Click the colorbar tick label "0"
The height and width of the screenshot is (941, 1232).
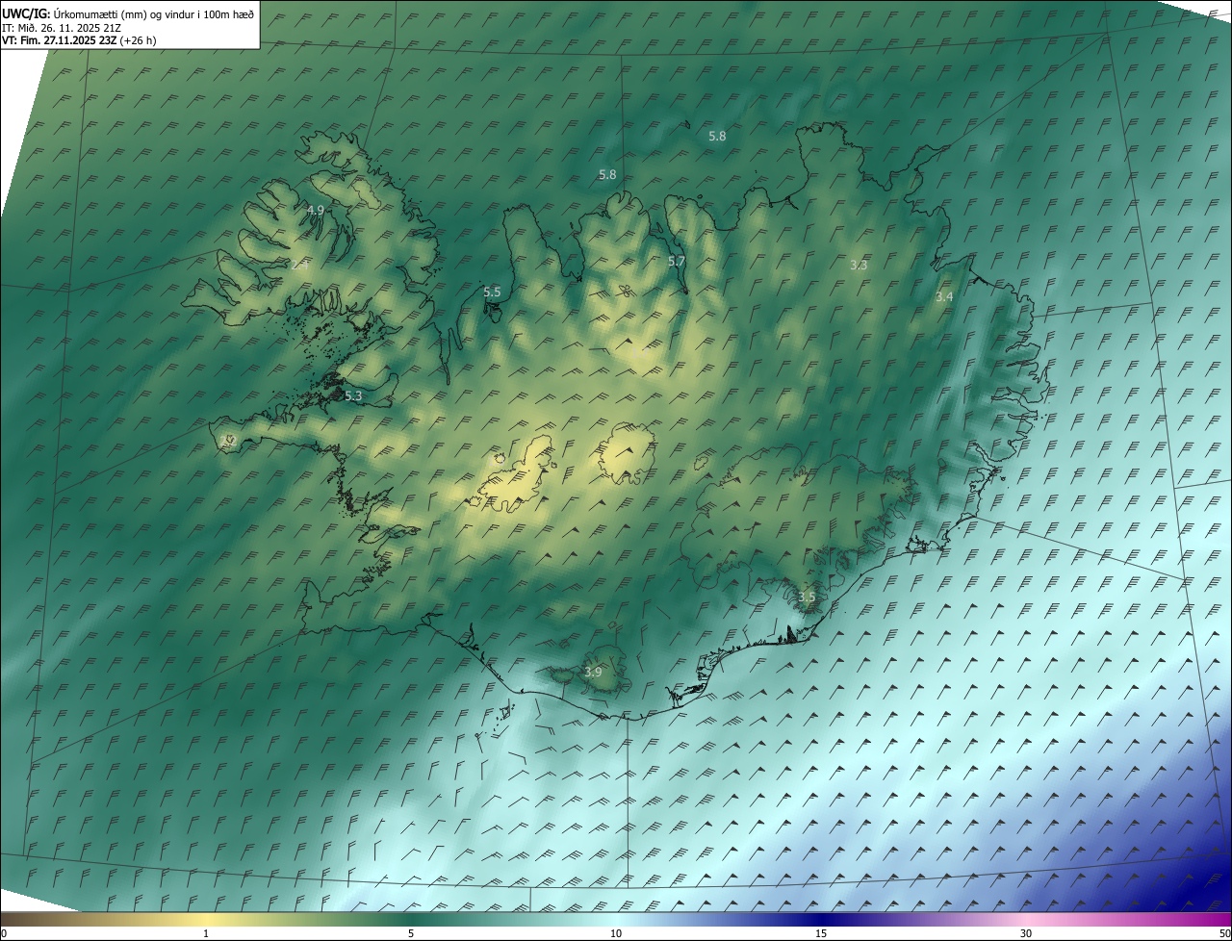point(3,933)
